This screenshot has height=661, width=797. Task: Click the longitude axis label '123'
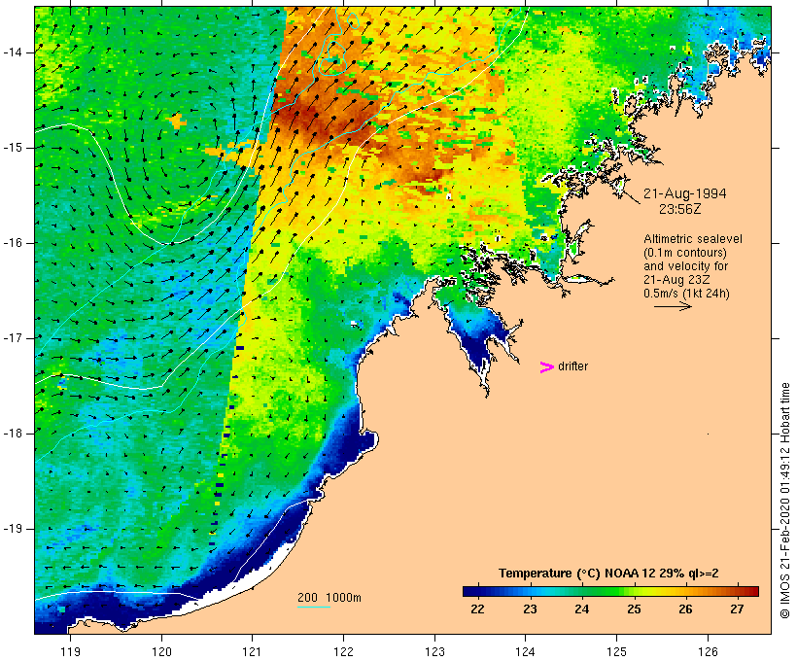[x=434, y=651]
